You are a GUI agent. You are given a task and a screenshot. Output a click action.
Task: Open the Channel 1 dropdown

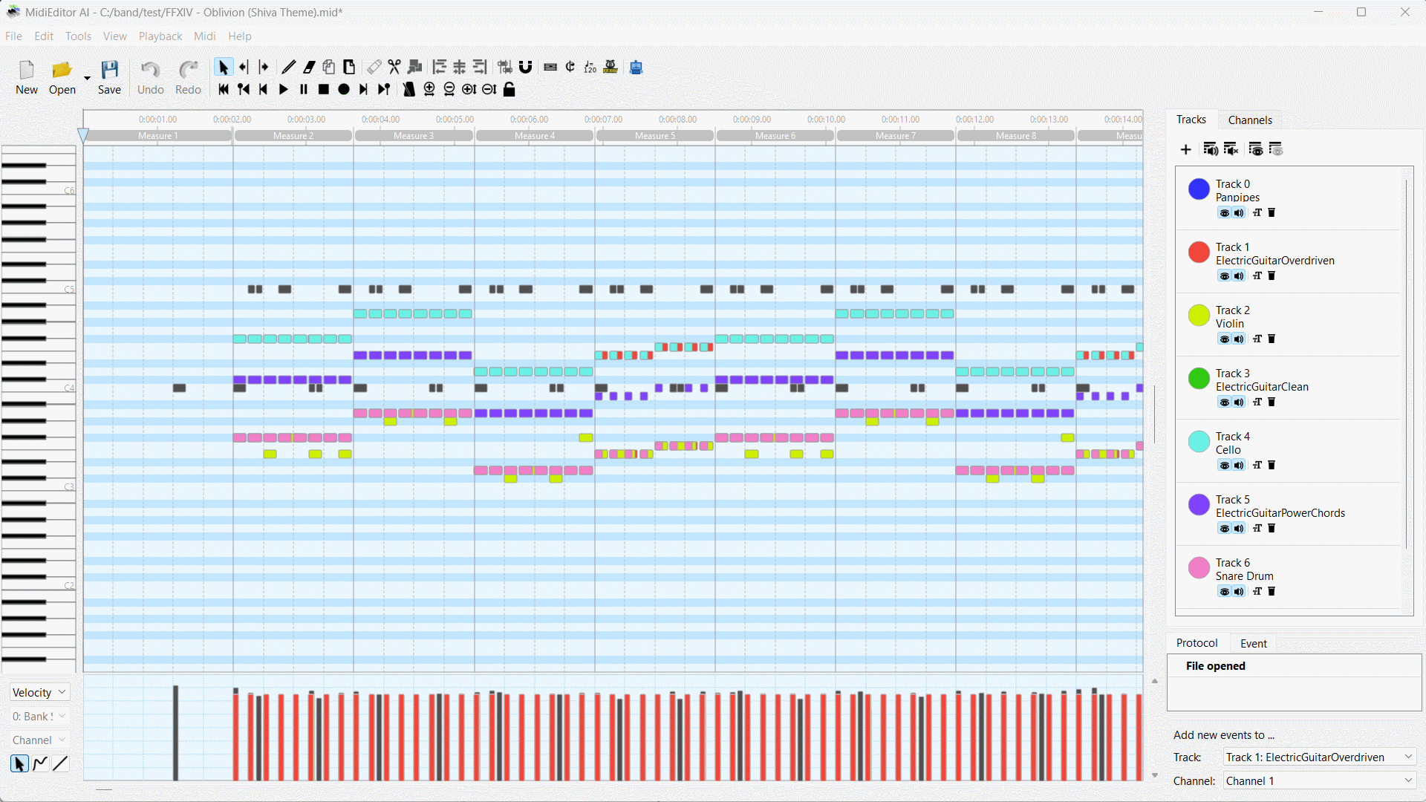[1319, 780]
